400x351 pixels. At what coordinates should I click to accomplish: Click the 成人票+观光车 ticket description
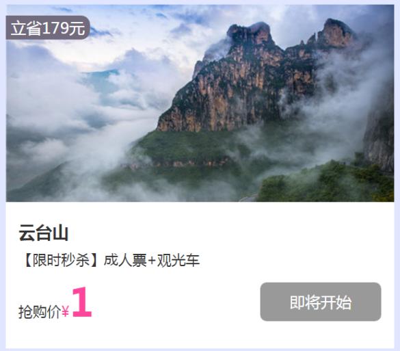(152, 261)
